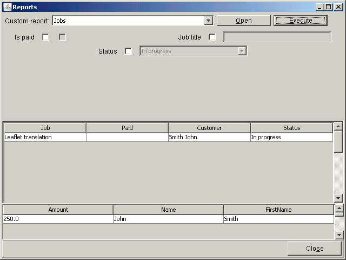This screenshot has height=260, width=346.
Task: Click the Status column header in the jobs table
Action: click(x=292, y=128)
